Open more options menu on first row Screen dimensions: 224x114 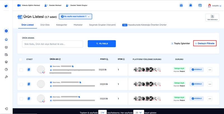click(x=210, y=70)
